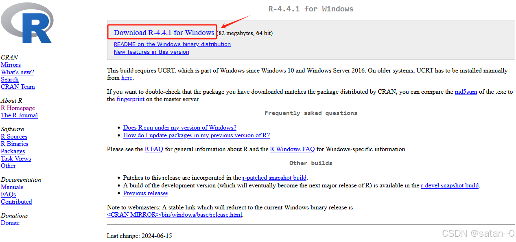
Task: Open Task Views link
Action: pos(16,158)
